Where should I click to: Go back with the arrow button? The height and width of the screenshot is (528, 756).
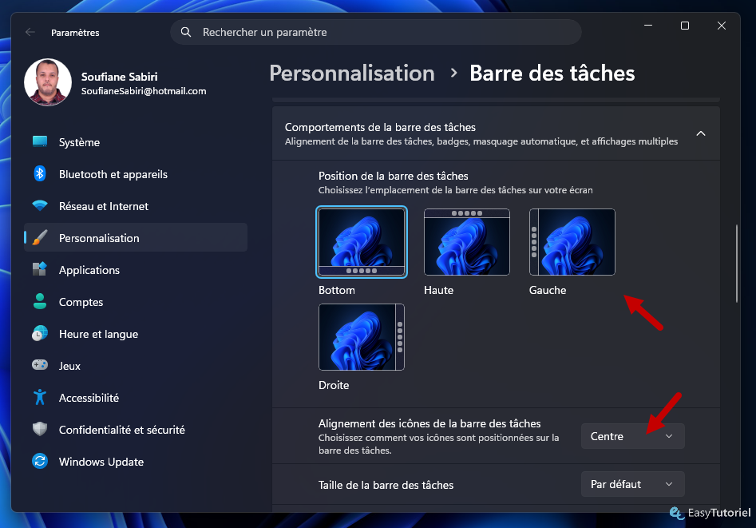pyautogui.click(x=30, y=32)
